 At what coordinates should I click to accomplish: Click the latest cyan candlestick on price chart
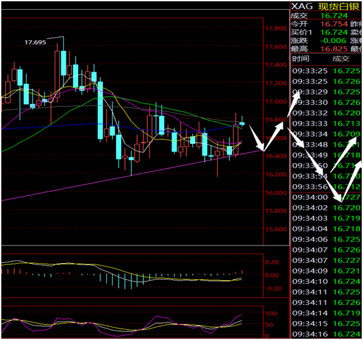pos(242,123)
